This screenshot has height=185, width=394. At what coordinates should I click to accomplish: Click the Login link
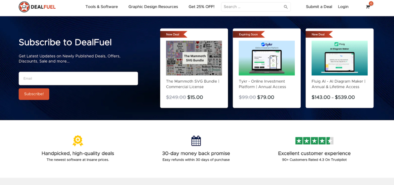coord(343,7)
